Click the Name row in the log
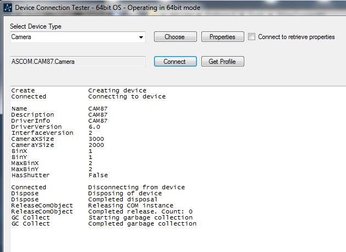Image resolution: width=346 pixels, height=252 pixels. pos(59,109)
